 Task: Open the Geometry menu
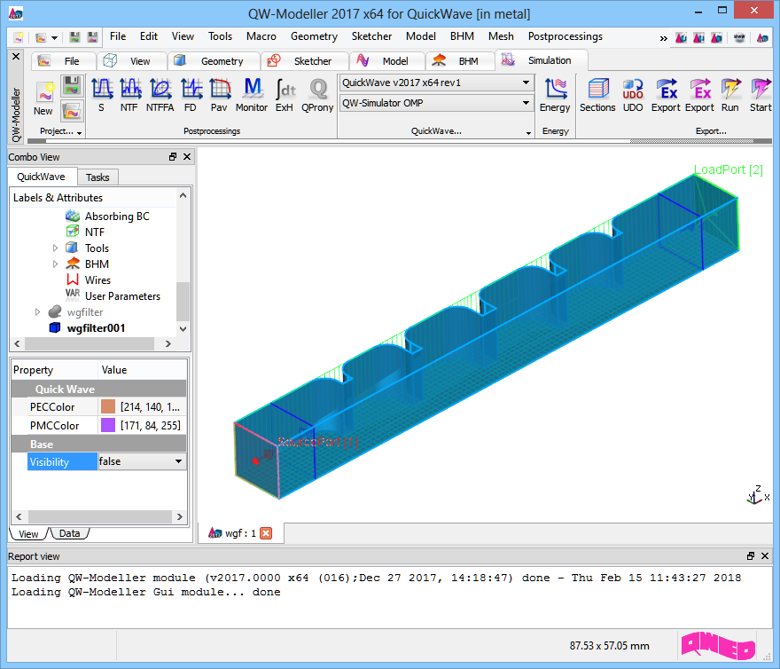coord(314,36)
